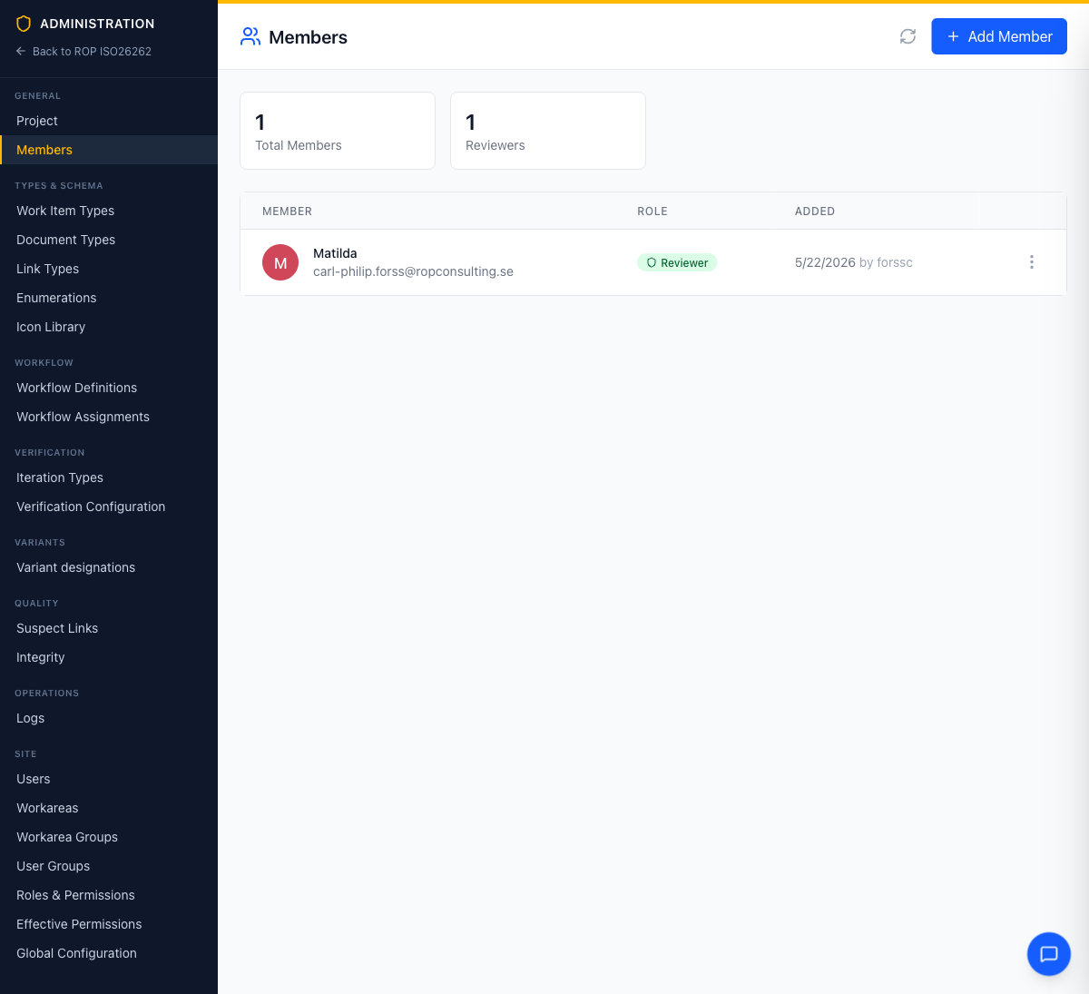This screenshot has width=1089, height=994.
Task: Open Verification Configuration
Action: [x=109, y=507]
